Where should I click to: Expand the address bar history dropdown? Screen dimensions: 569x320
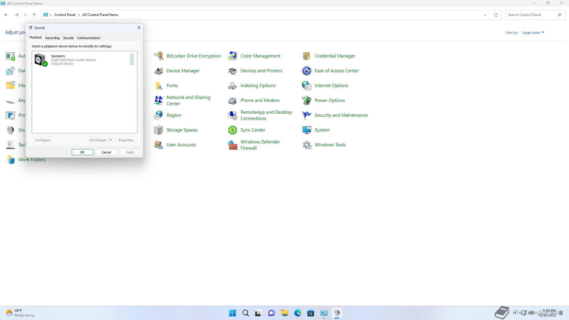pos(485,15)
